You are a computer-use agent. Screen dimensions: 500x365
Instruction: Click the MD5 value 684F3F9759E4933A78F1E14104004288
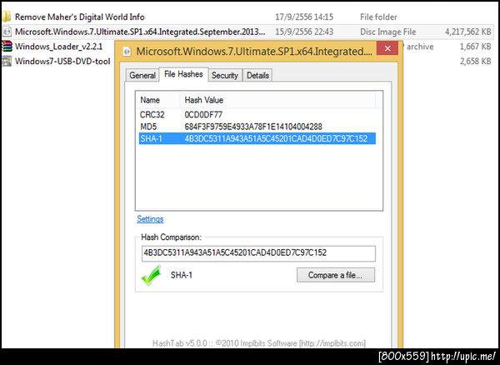coord(253,127)
